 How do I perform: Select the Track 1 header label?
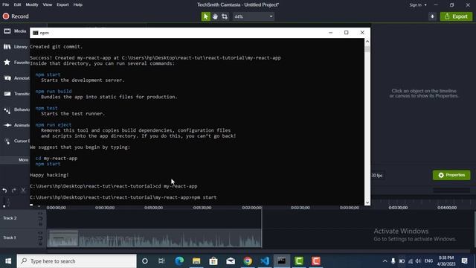[x=10, y=237]
